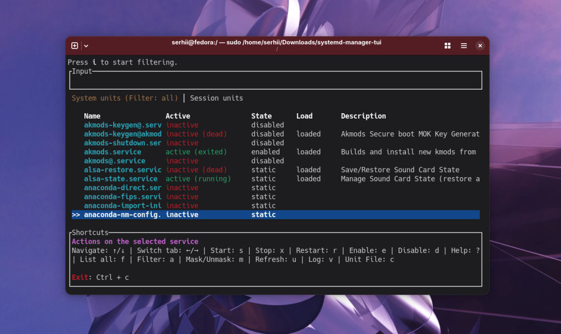
Task: Click the 'Stop: x' shortcut label
Action: click(x=270, y=250)
